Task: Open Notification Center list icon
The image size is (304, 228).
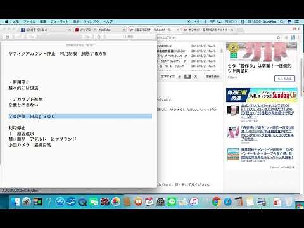Action: pos(296,22)
